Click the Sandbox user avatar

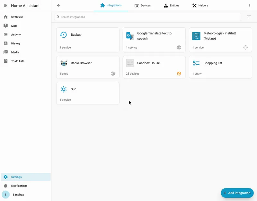(x=5, y=195)
